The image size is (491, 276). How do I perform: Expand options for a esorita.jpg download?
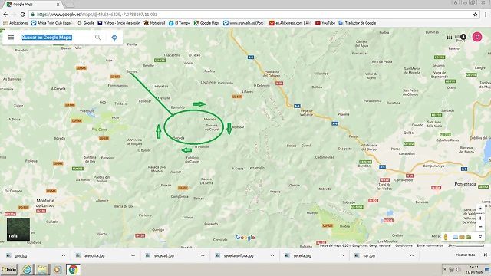(x=133, y=255)
